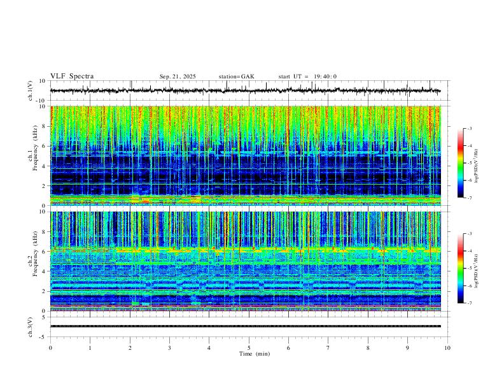
Task: Click the time axis tick label '0'
Action: pos(50,348)
